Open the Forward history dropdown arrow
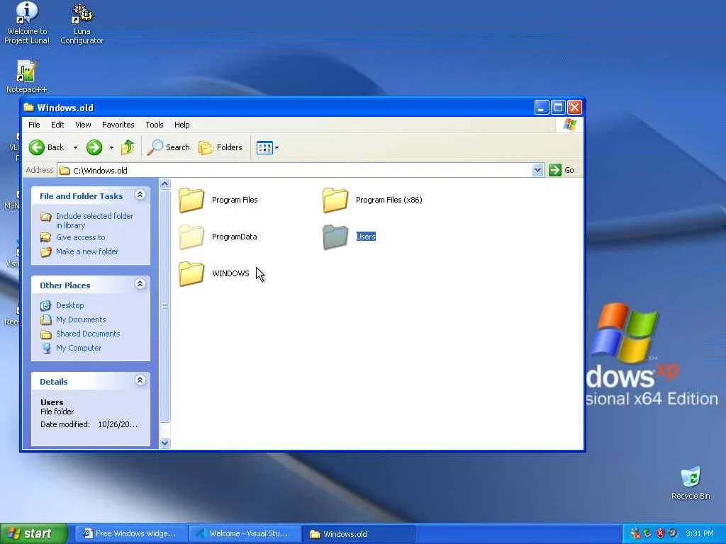The width and height of the screenshot is (726, 544). pyautogui.click(x=111, y=147)
